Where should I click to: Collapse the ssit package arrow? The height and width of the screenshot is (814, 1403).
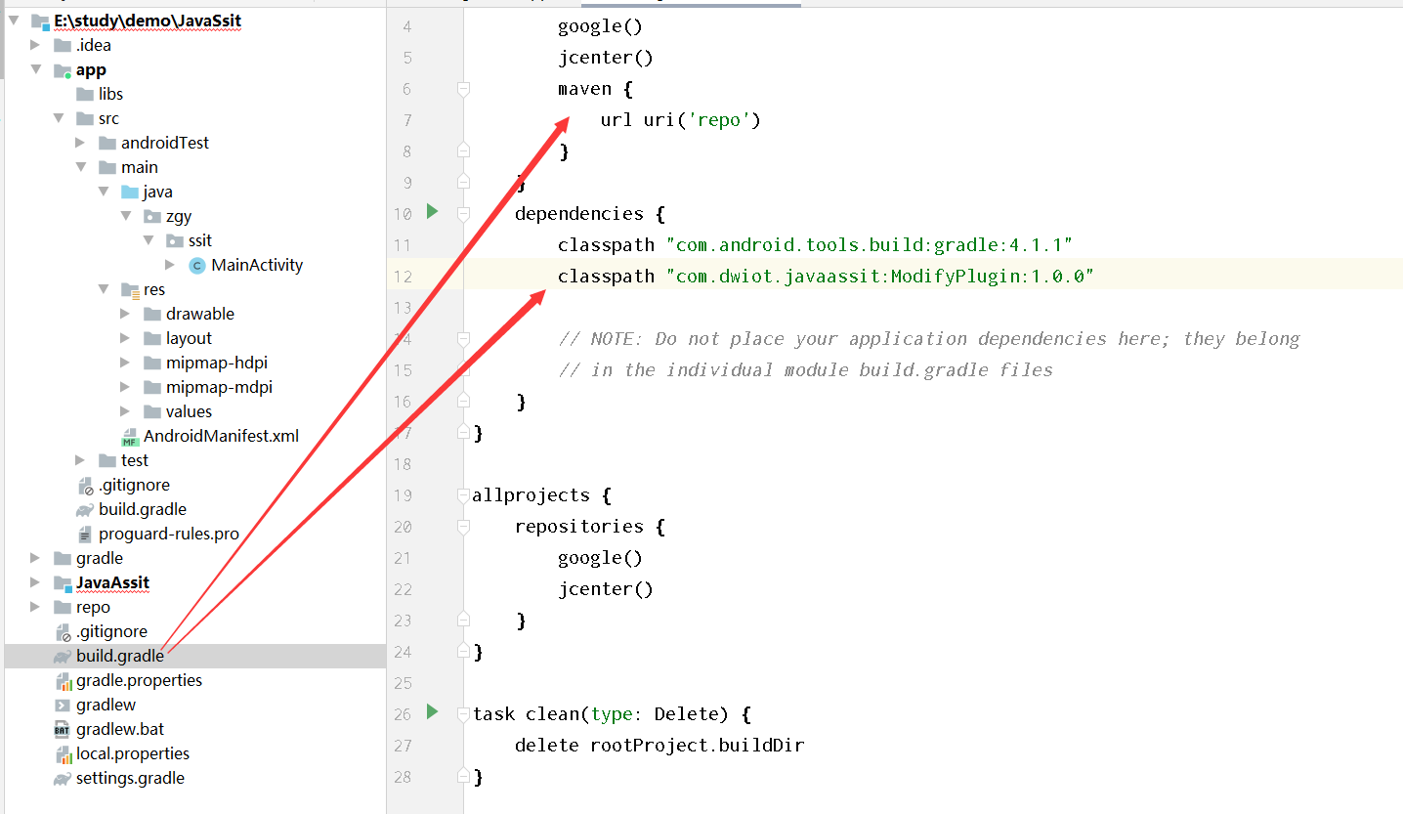point(149,240)
